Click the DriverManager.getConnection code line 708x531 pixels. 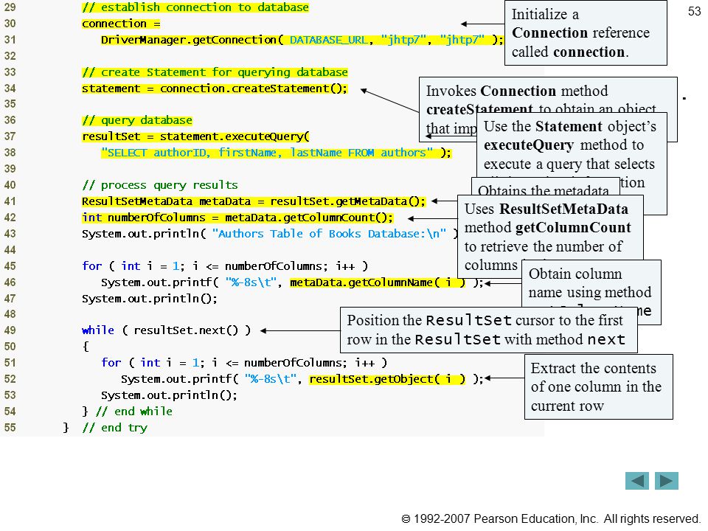302,40
